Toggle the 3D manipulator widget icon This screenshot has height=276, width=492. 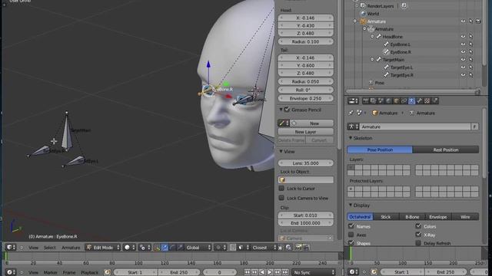point(157,248)
